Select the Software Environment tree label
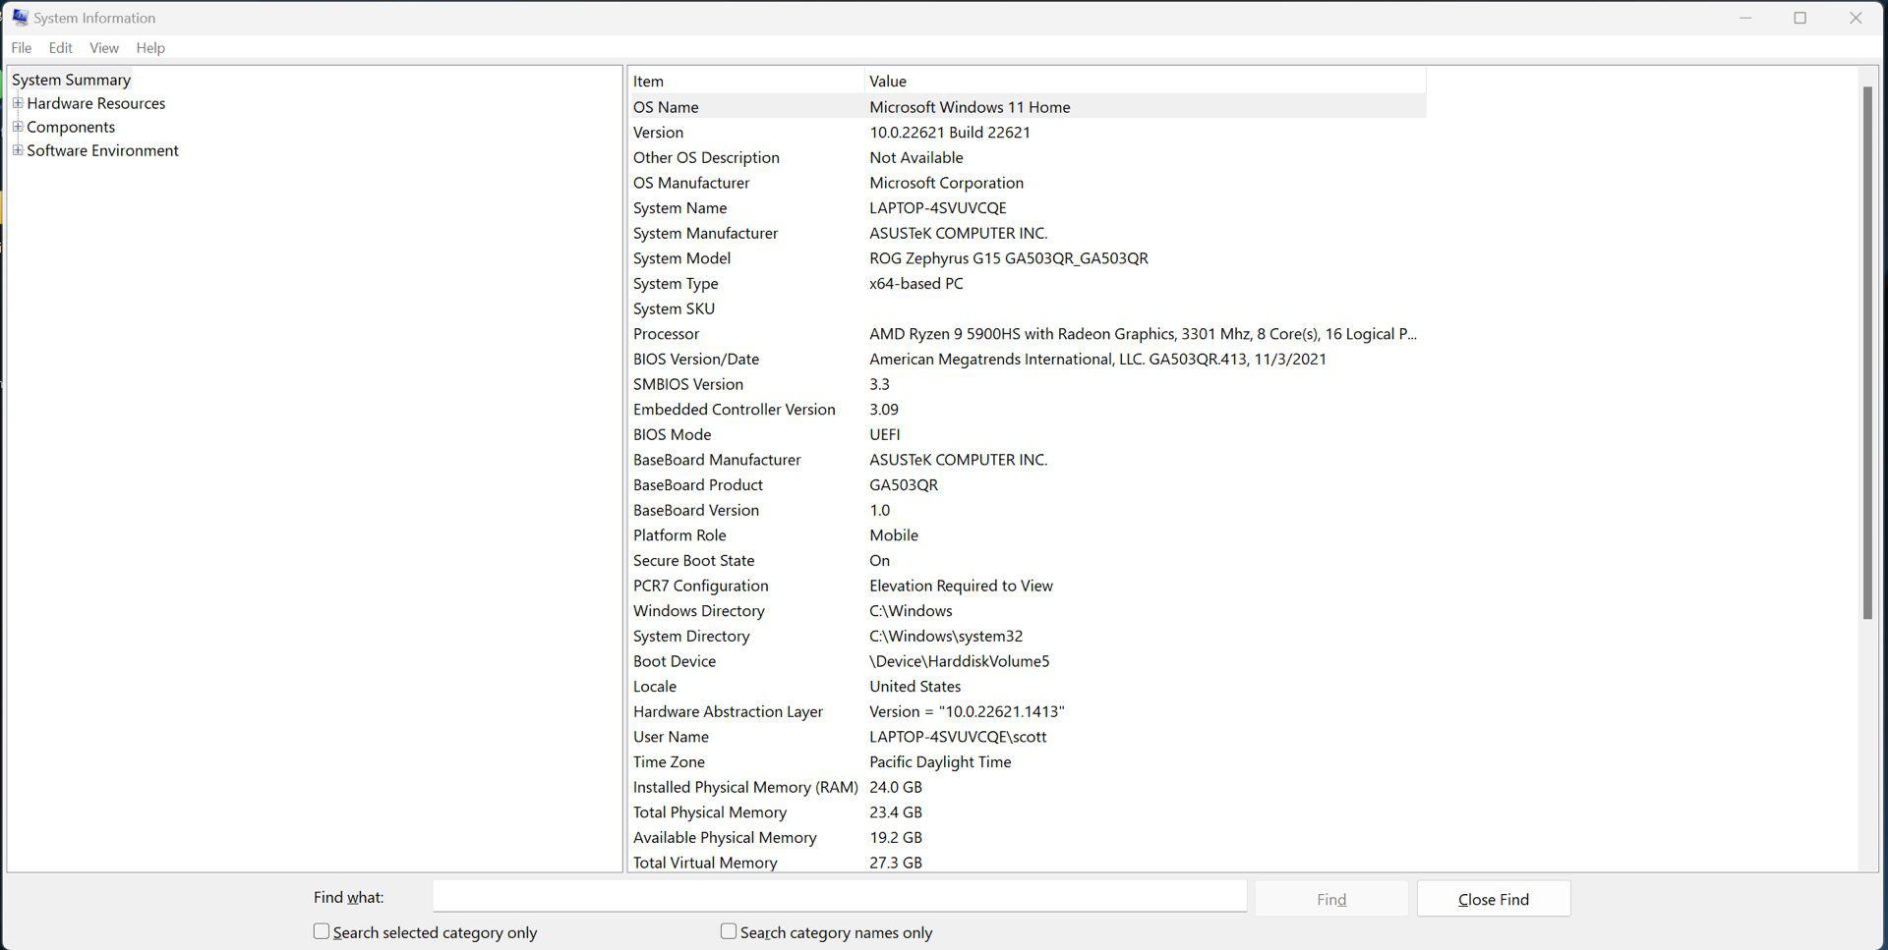This screenshot has width=1888, height=950. (103, 150)
